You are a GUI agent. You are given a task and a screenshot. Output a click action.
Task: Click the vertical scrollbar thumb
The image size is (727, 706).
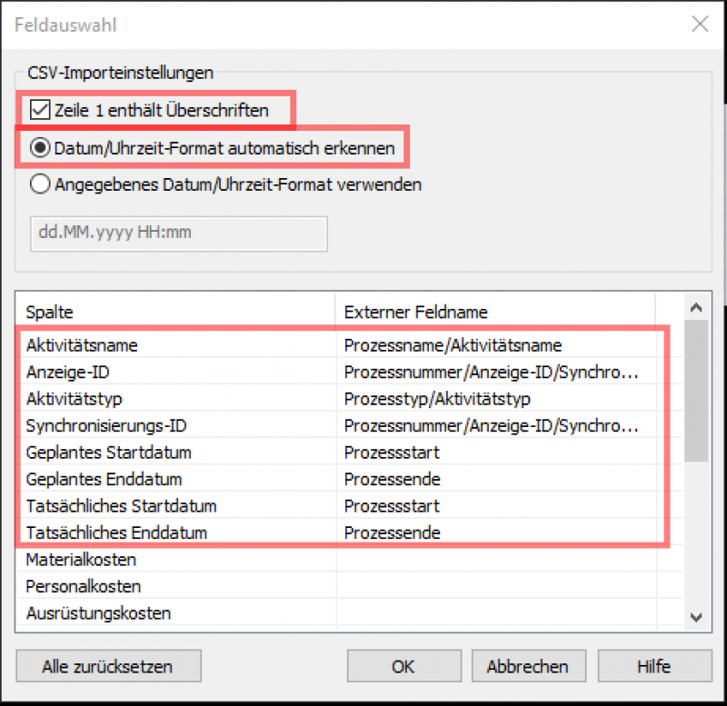coord(696,391)
